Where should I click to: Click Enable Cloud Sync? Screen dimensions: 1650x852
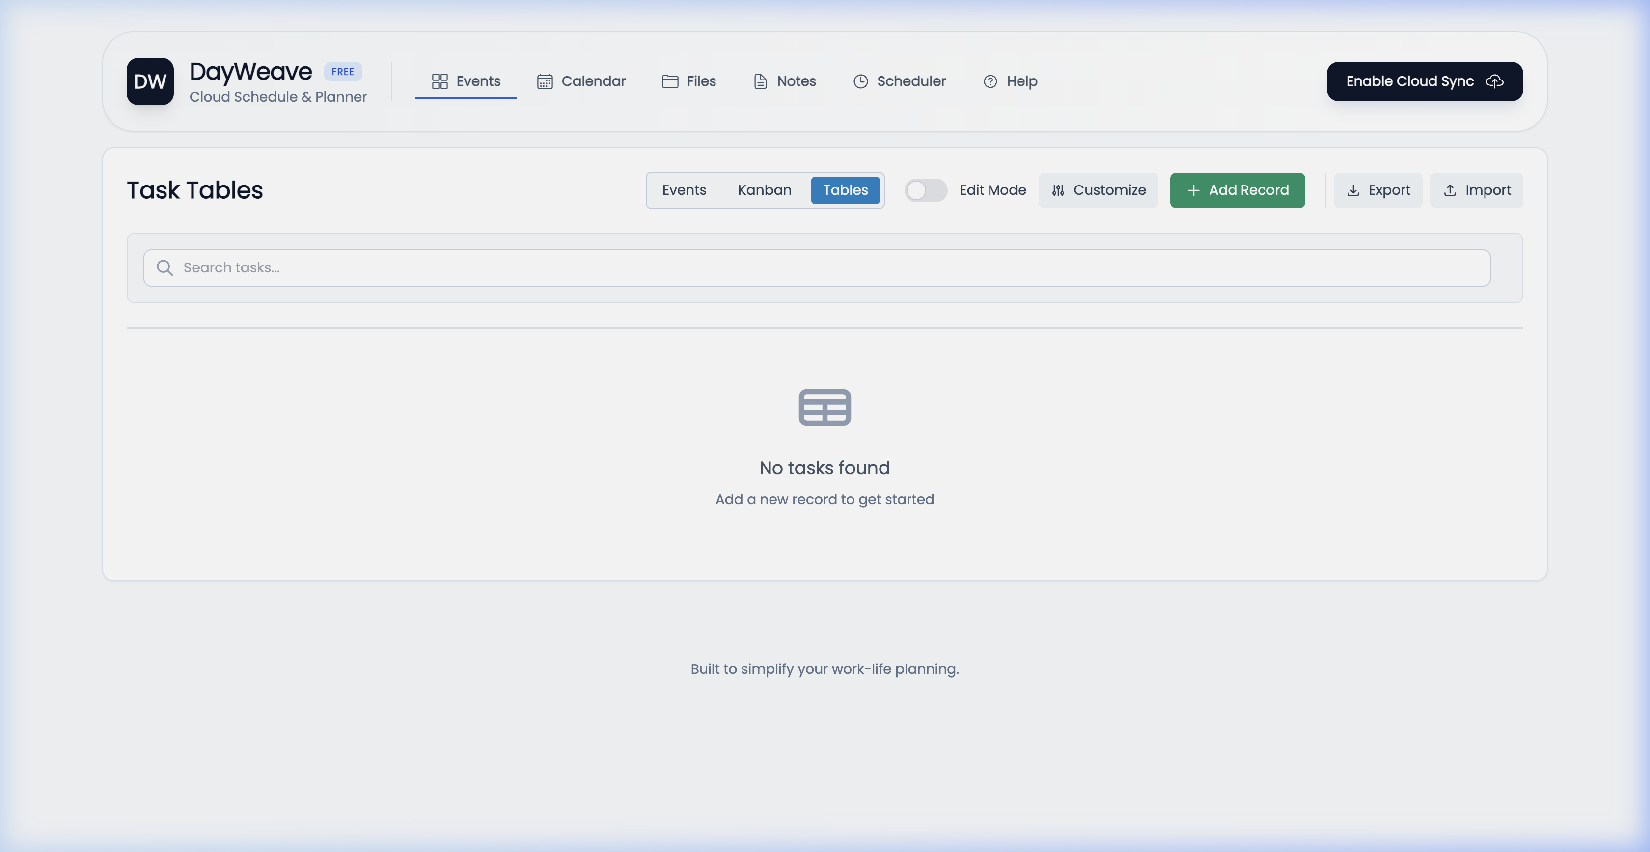[x=1424, y=81]
